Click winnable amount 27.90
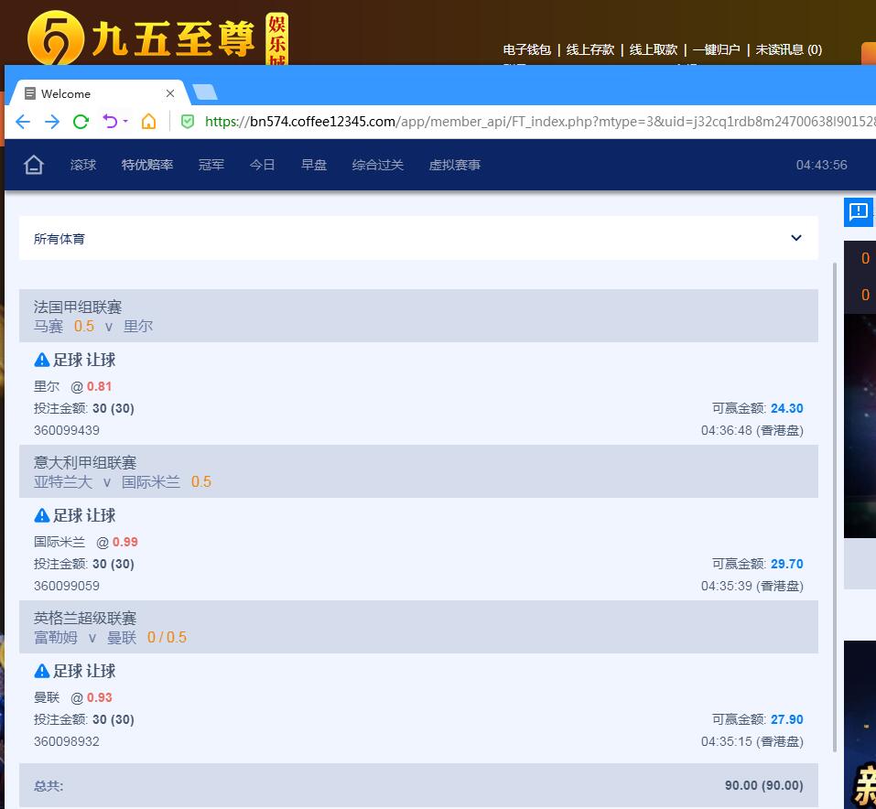Viewport: 876px width, 809px height. click(x=787, y=719)
